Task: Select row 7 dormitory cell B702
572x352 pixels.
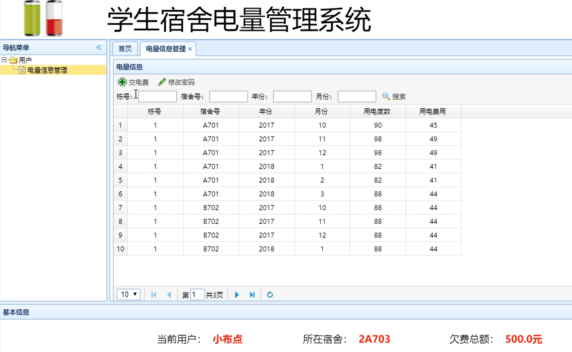Action: (x=211, y=208)
